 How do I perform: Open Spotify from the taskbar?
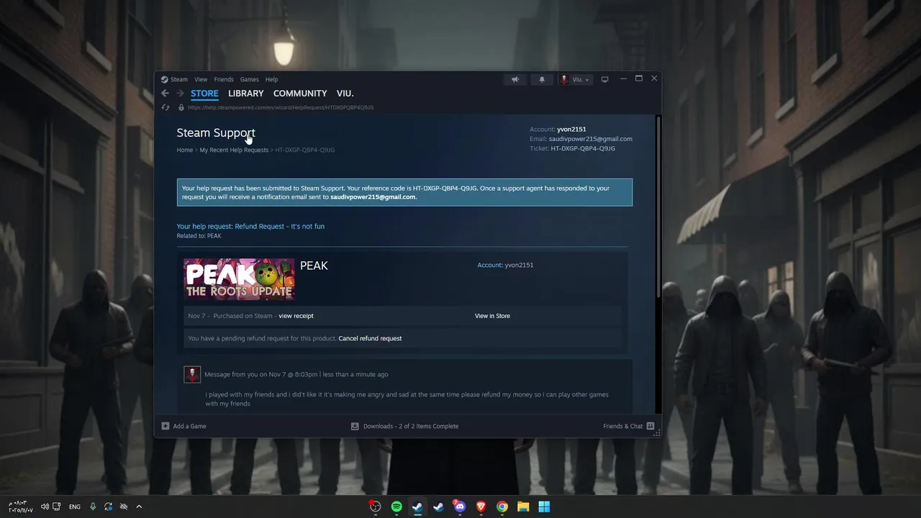point(396,506)
